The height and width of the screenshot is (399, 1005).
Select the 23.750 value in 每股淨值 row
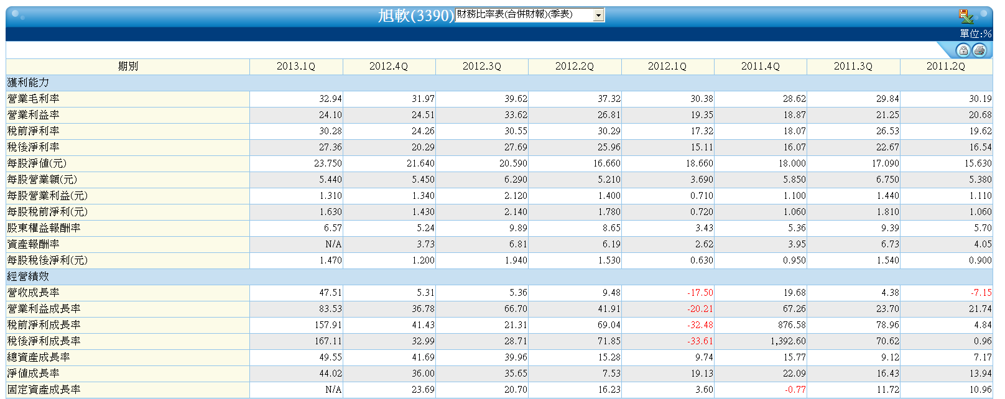(328, 163)
